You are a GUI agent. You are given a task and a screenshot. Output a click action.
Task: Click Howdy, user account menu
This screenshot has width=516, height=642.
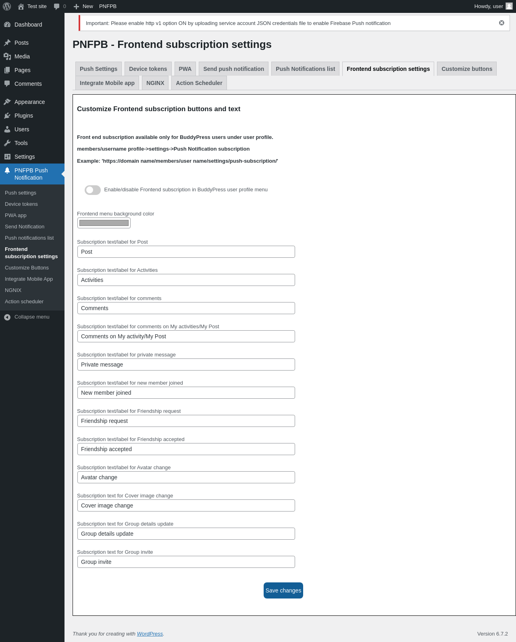(493, 6)
